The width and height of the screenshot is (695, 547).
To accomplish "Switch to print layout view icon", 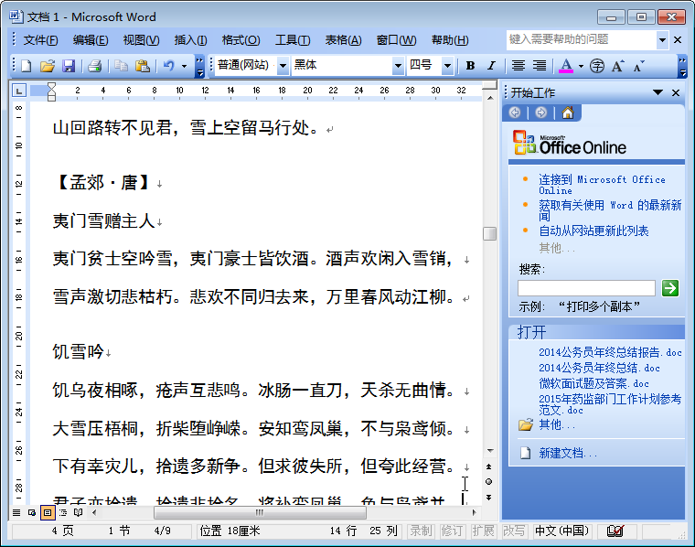I will tap(48, 513).
